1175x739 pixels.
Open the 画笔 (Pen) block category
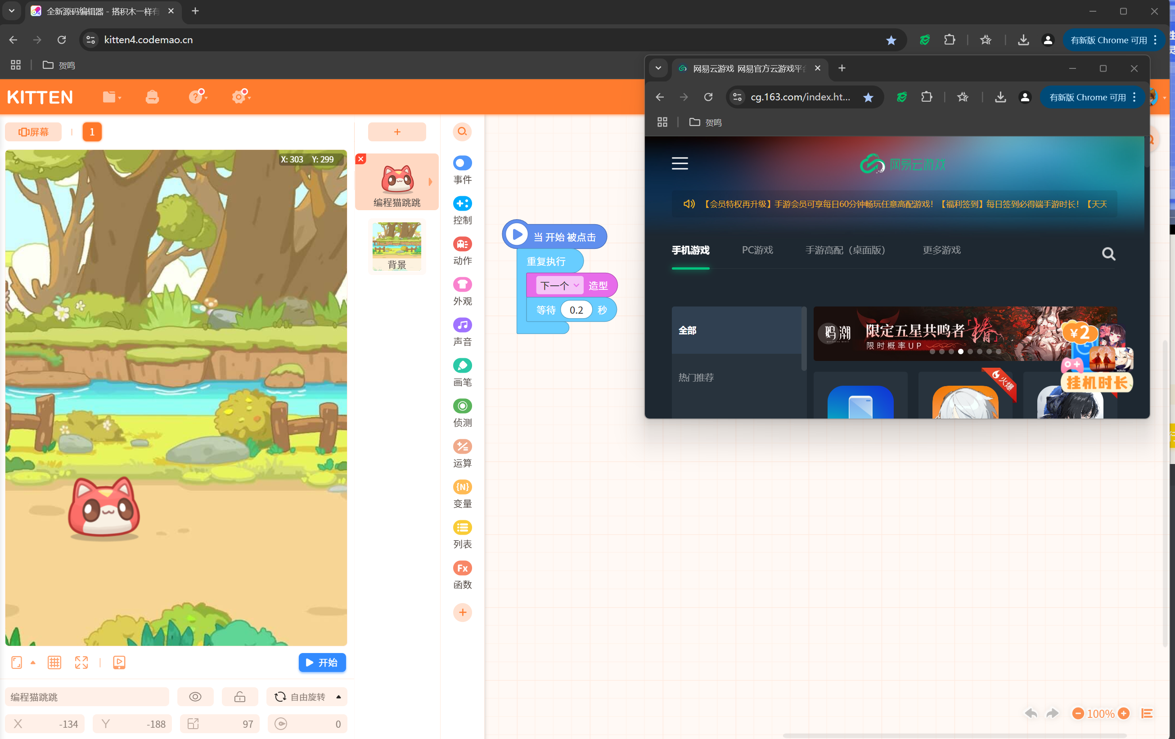[x=462, y=373]
